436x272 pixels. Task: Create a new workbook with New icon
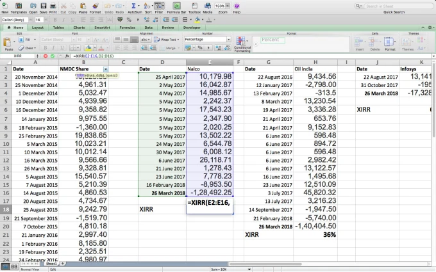(x=4, y=6)
